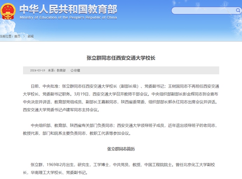
Task: Click the star icon beside 收藏
Action: [72, 70]
